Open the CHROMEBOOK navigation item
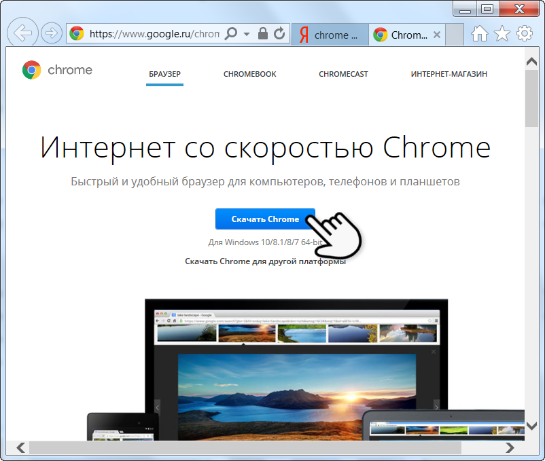545x461 pixels. click(x=249, y=74)
